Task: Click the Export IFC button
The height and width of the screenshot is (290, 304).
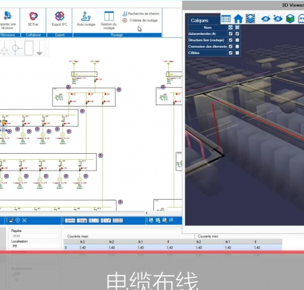Action: point(59,19)
